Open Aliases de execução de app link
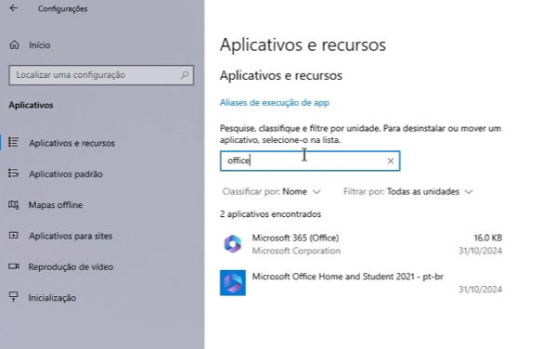The width and height of the screenshot is (555, 349). tap(275, 103)
